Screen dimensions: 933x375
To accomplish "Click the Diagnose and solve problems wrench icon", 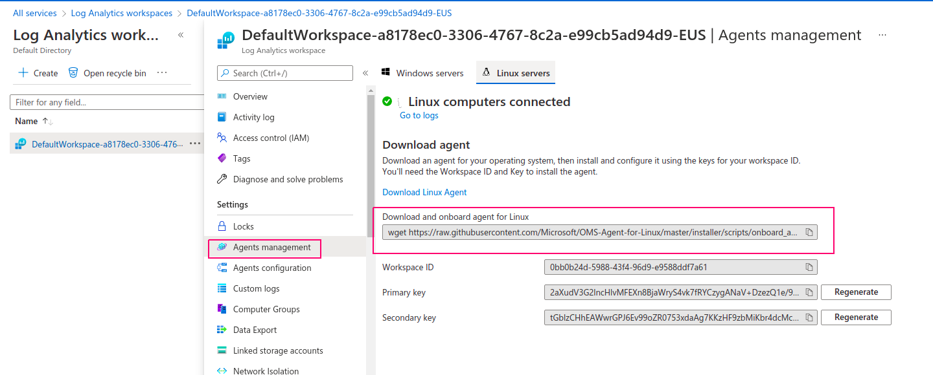I will coord(222,179).
